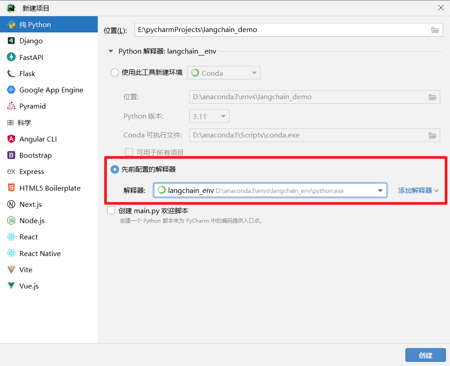The width and height of the screenshot is (450, 366).
Task: Click the Python 解释器: langchain__env header text
Action: tap(167, 51)
